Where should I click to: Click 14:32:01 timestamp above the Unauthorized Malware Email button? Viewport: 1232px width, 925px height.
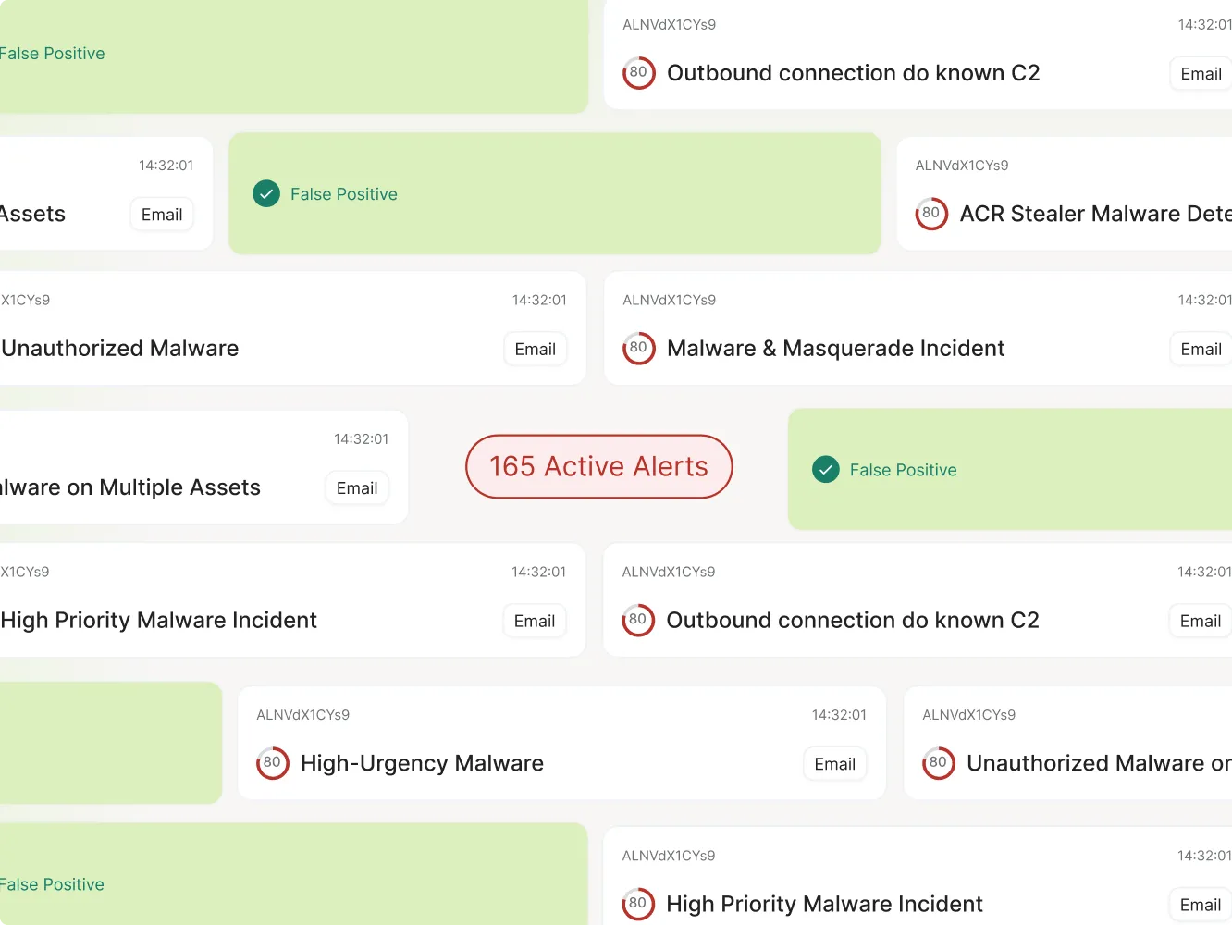[539, 301]
